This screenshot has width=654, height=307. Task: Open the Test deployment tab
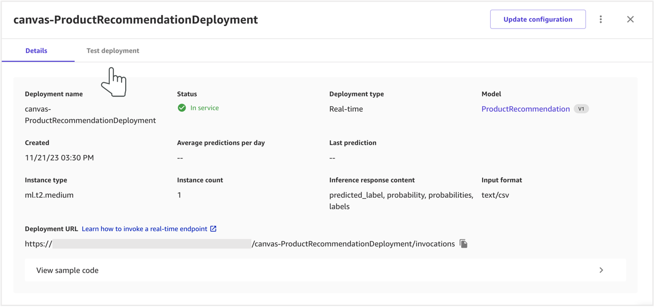tap(112, 51)
